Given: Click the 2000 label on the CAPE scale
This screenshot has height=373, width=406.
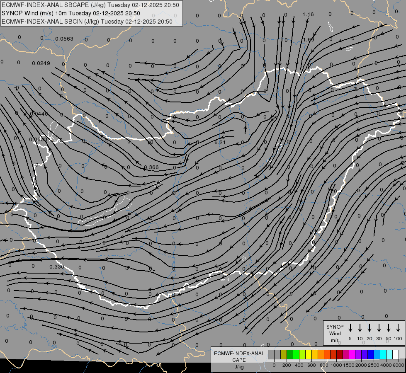Looking at the screenshot, I should point(361,365).
